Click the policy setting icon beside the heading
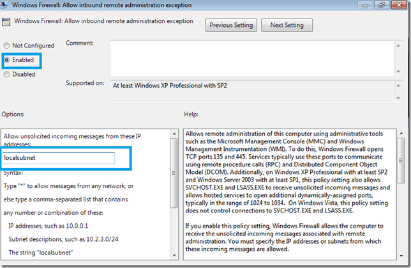Screen dimensions: 411x268 tap(7, 22)
